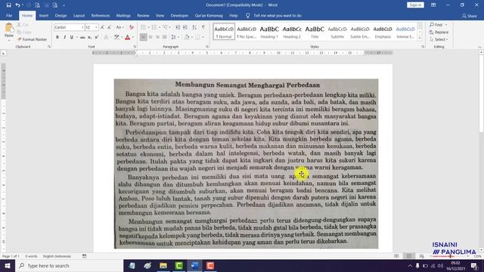Open the font size dropdown
The height and width of the screenshot is (272, 484).
click(x=96, y=27)
